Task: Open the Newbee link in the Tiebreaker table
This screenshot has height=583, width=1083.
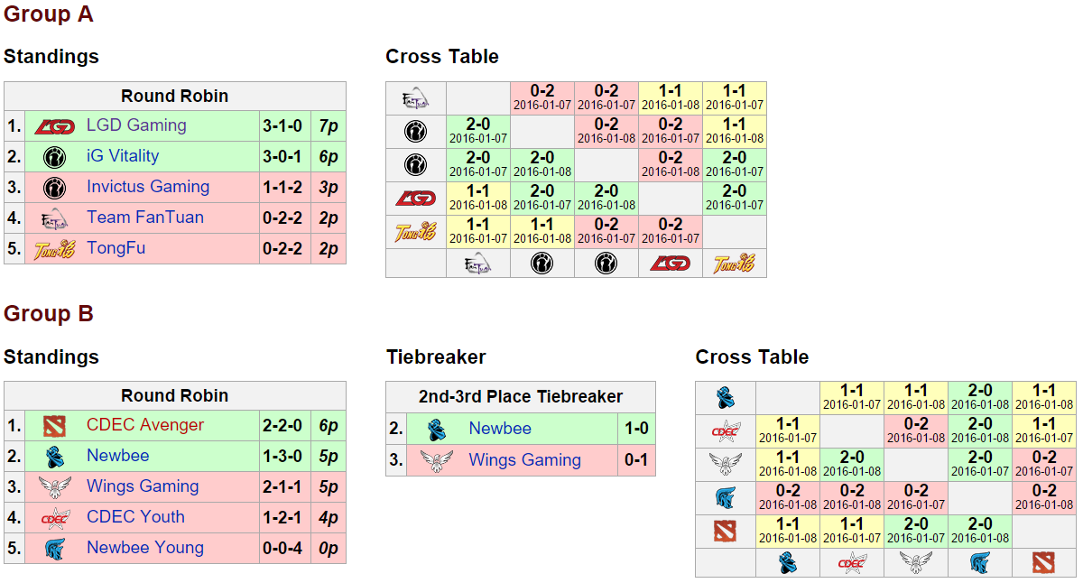Action: [x=500, y=429]
